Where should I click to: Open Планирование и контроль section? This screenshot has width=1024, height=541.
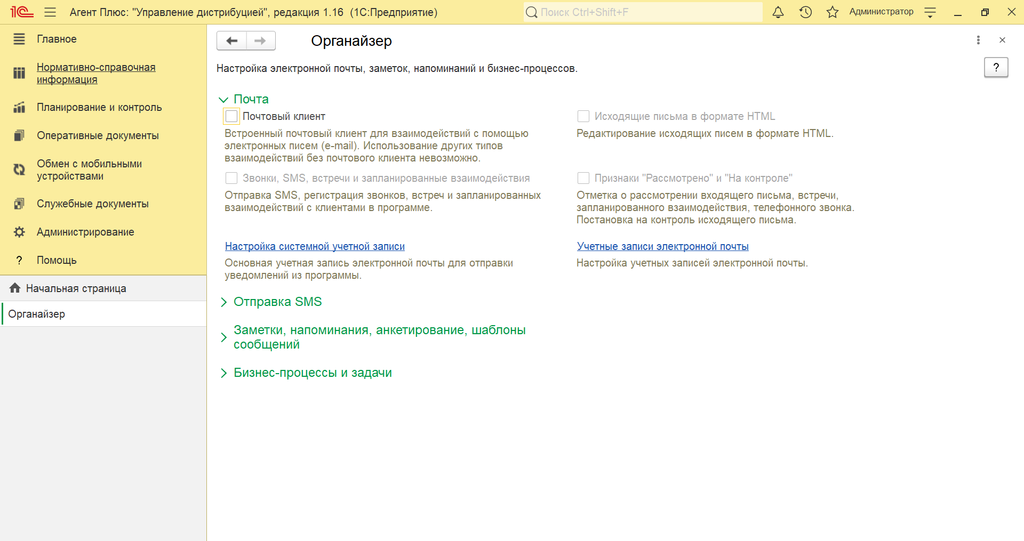click(99, 107)
